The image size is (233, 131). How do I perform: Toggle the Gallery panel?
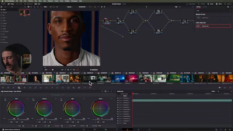(x=11, y=4)
